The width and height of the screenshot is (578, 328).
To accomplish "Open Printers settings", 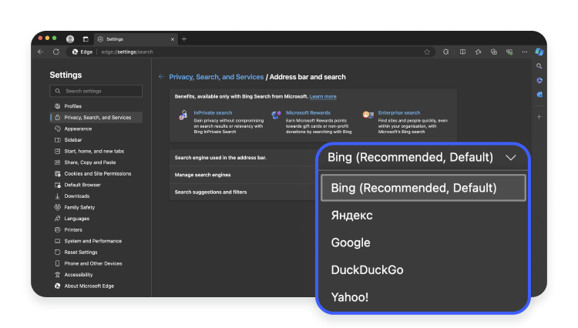I will pyautogui.click(x=96, y=229).
